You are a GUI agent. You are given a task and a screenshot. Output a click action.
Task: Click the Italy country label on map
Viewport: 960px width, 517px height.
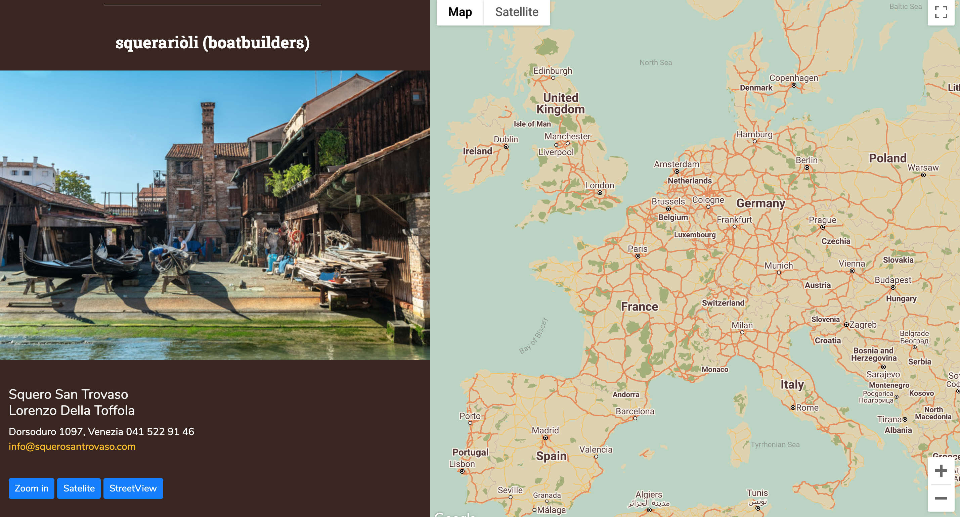coord(792,384)
